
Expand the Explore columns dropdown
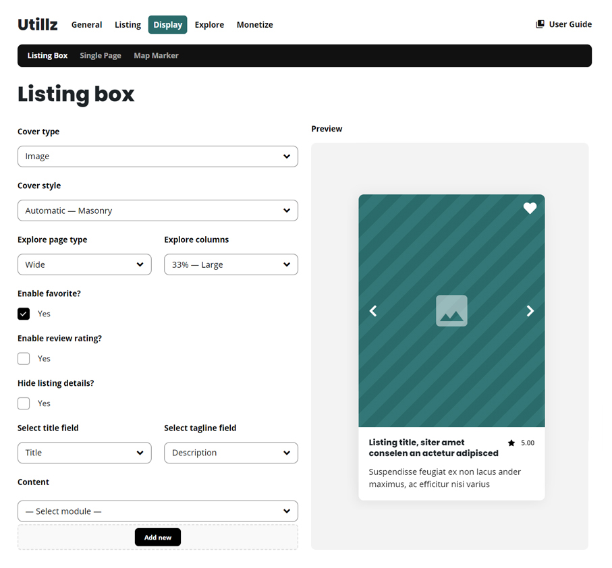231,264
